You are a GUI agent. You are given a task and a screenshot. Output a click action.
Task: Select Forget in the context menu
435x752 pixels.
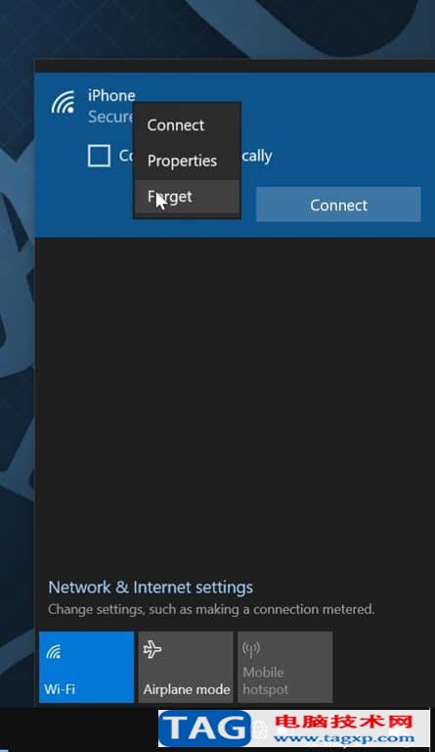170,197
